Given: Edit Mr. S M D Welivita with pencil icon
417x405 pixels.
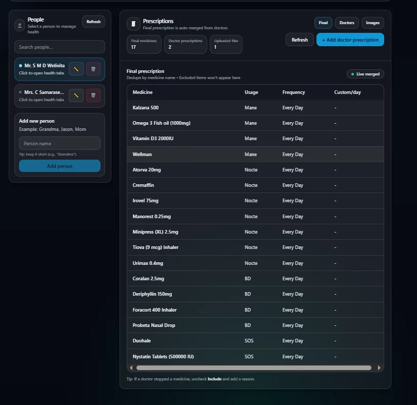Looking at the screenshot, I should pos(76,69).
